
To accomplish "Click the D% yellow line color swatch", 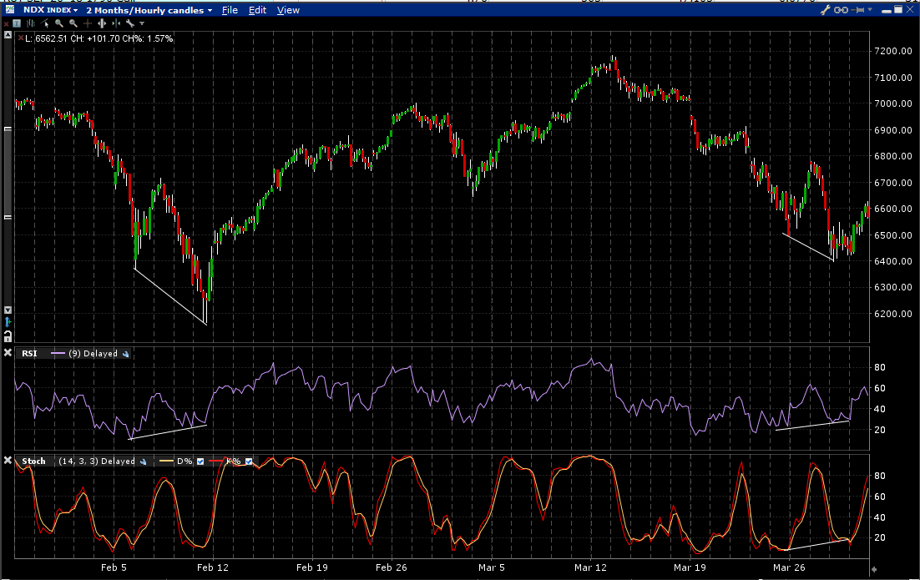I will 167,461.
